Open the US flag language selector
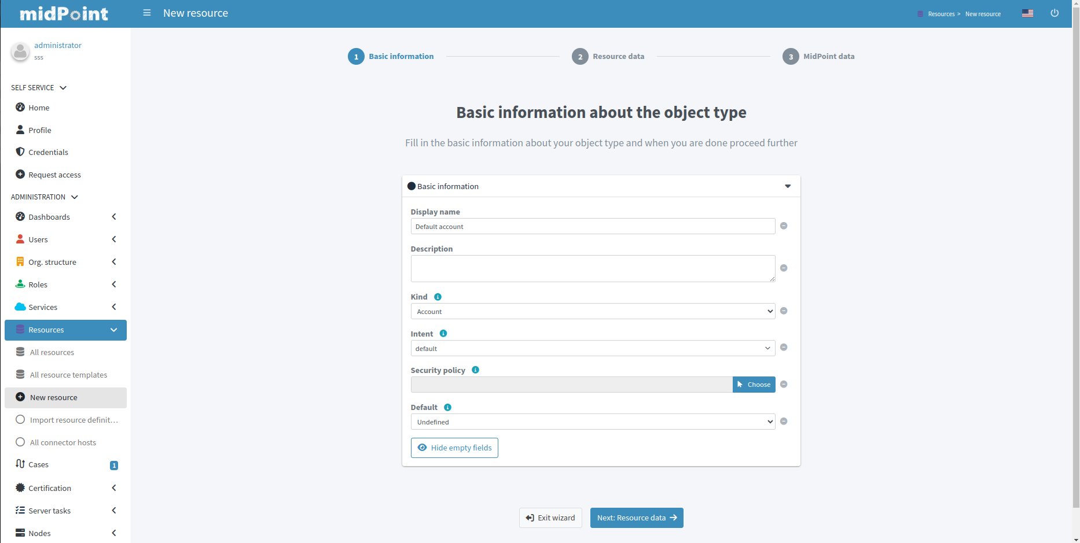 [1027, 13]
